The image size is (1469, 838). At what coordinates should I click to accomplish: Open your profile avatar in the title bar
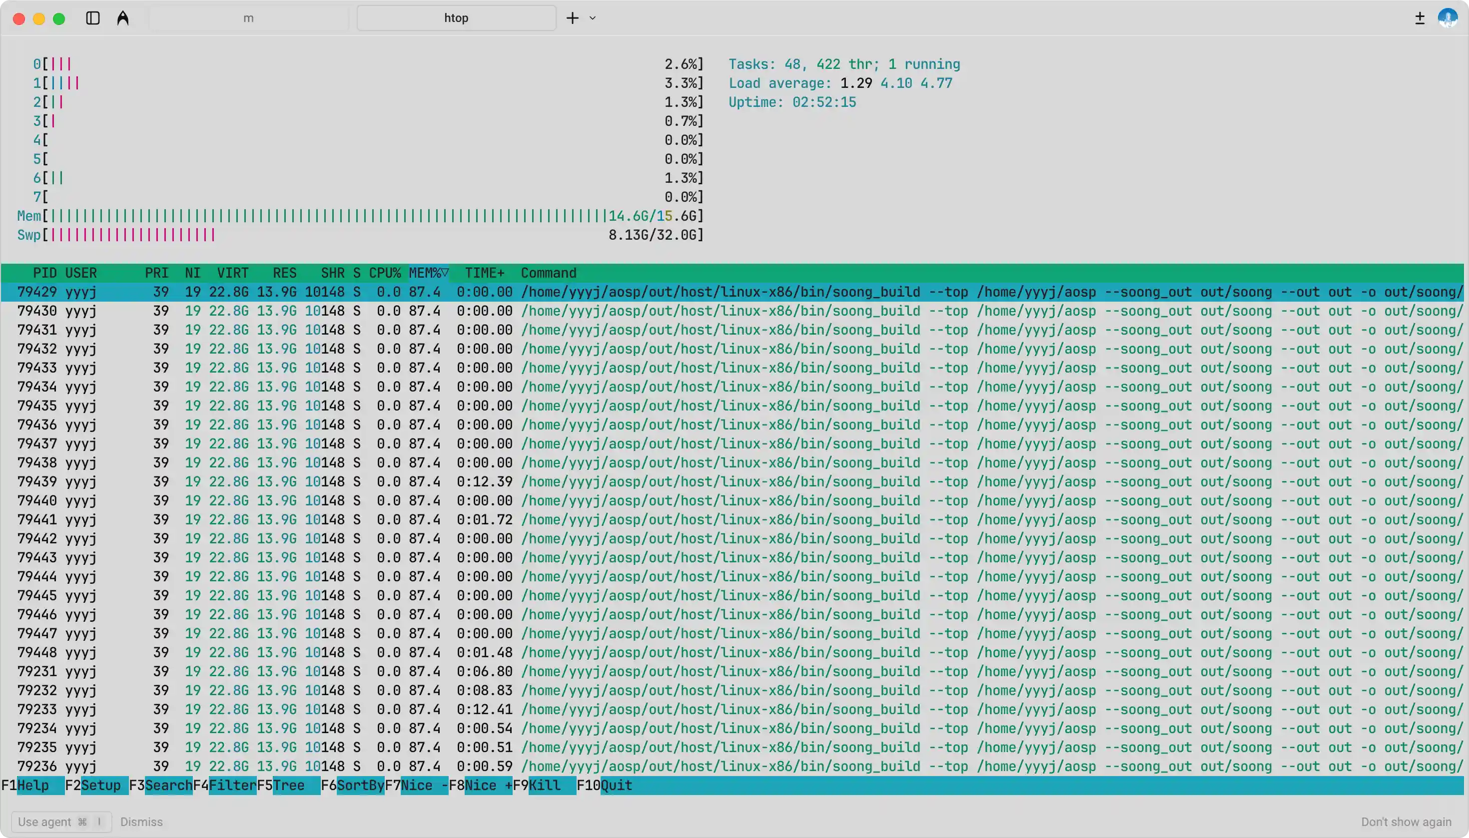[x=1447, y=18]
